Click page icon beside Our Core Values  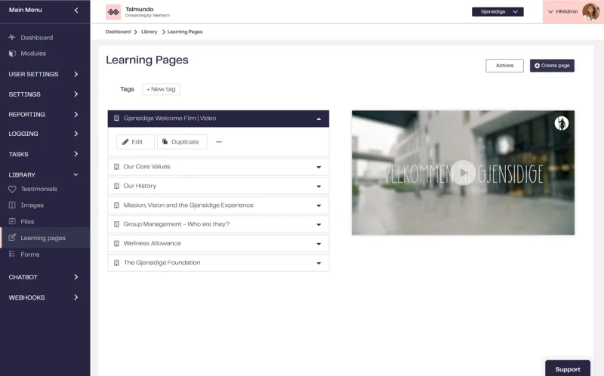(116, 167)
